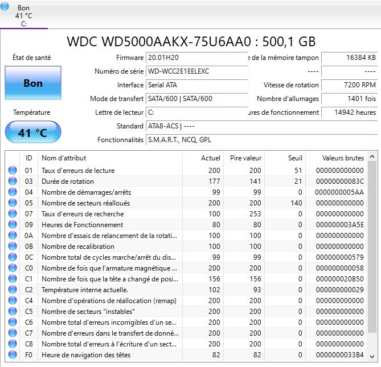Click the État de santé label
381x367 pixels.
[31, 58]
